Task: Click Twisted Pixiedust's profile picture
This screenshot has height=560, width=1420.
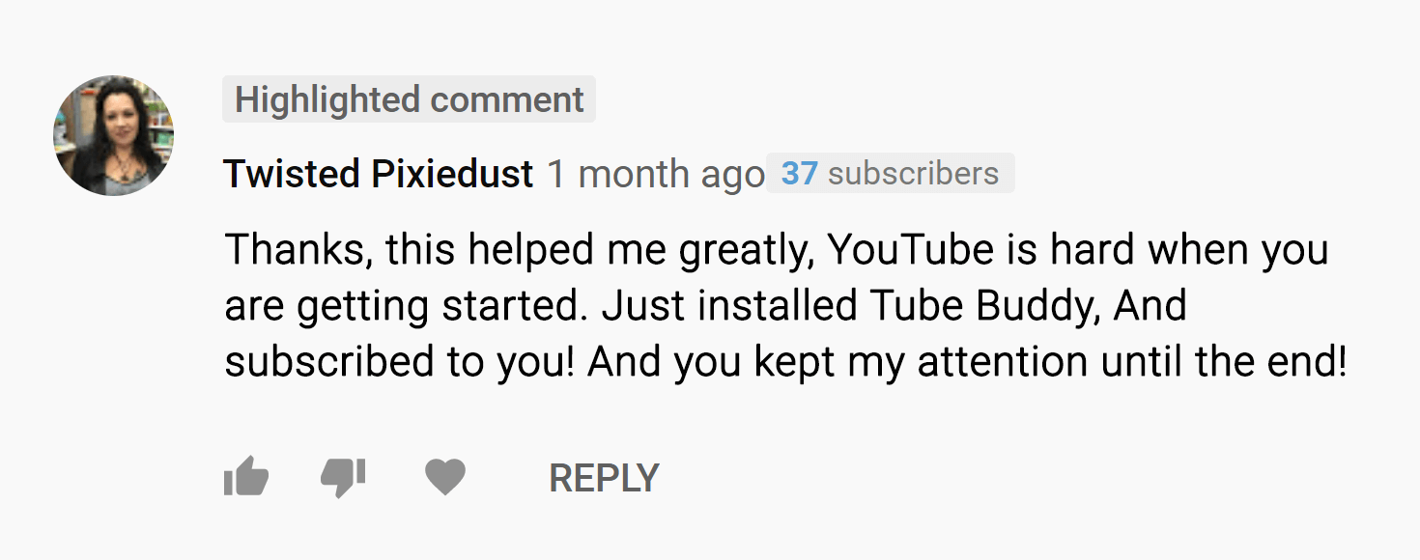Action: coord(113,135)
